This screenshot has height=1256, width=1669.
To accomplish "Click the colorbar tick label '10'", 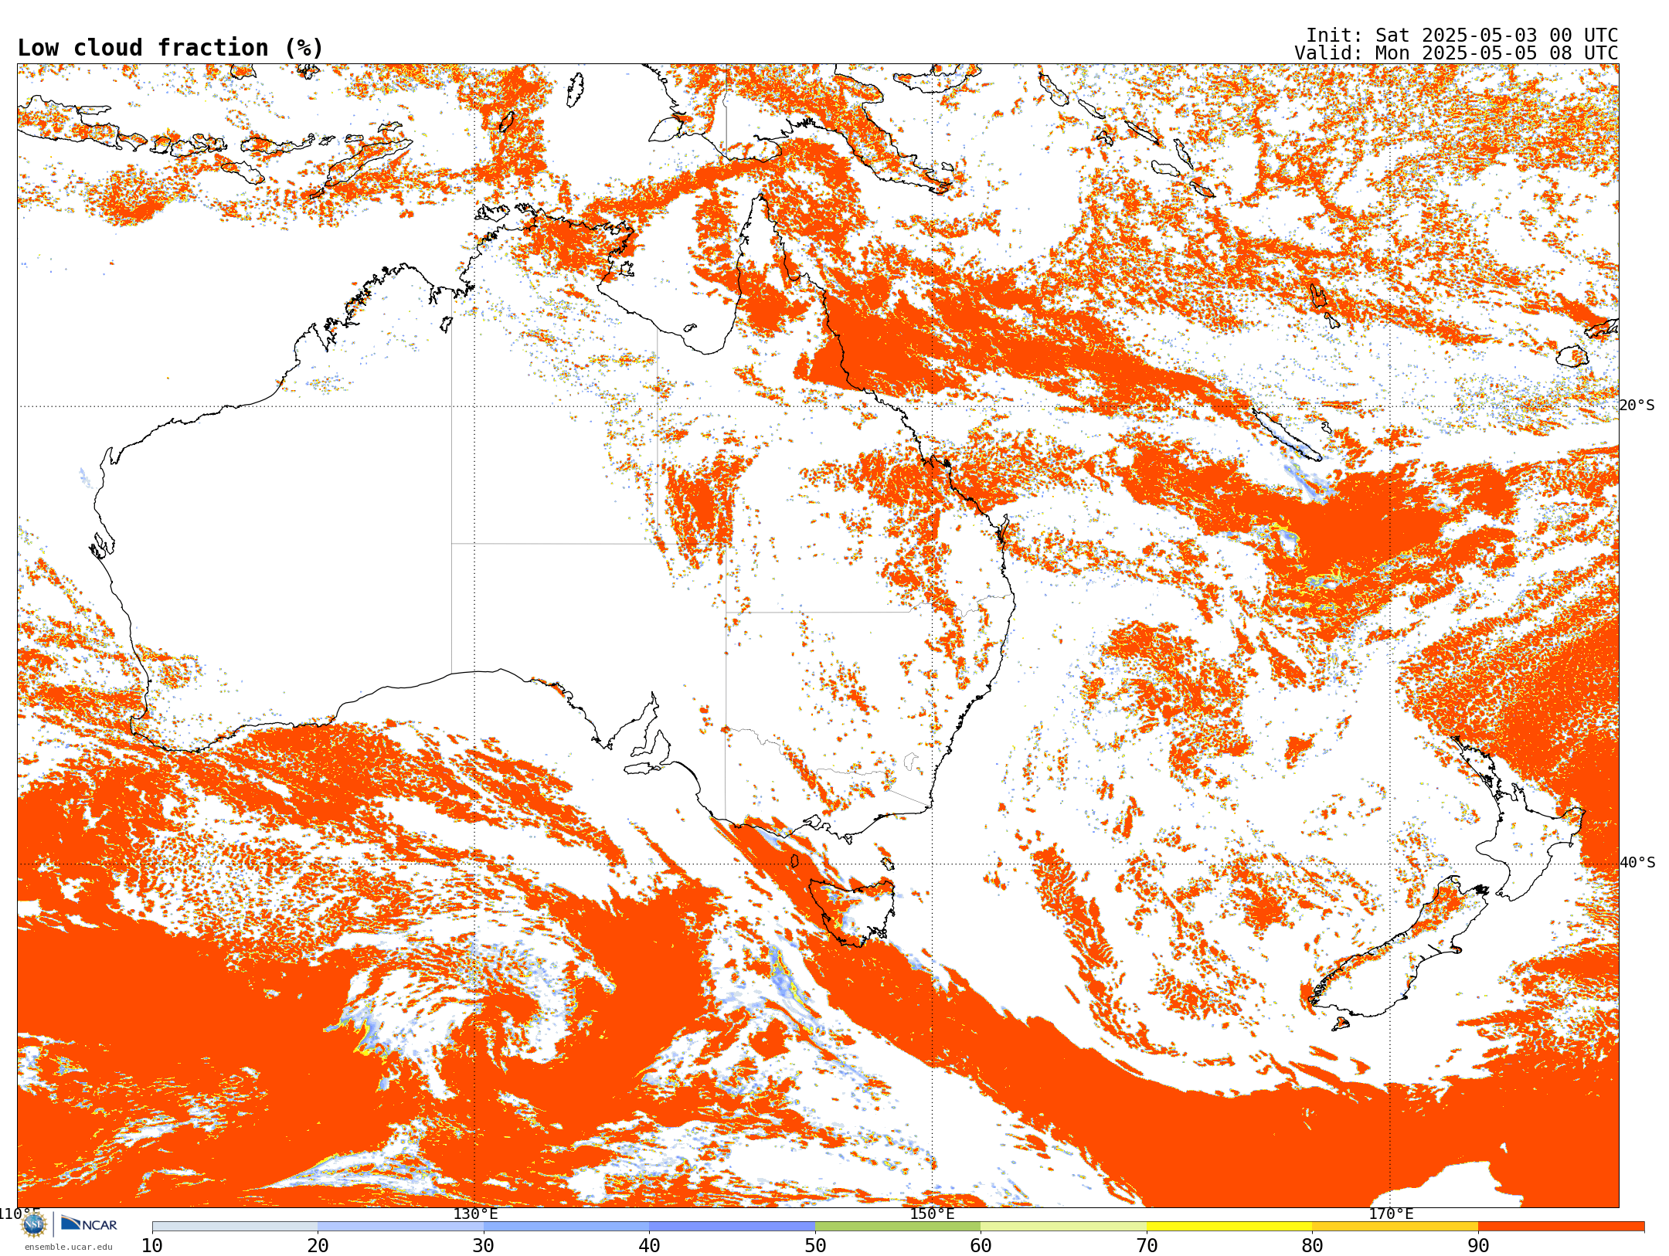I will click(152, 1246).
